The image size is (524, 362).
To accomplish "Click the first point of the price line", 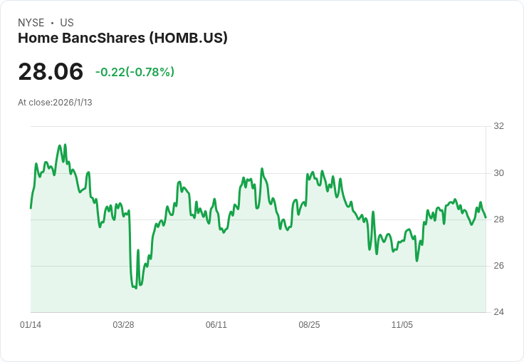I will click(x=31, y=207).
